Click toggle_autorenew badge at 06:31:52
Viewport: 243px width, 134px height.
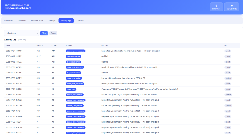(x=74, y=73)
